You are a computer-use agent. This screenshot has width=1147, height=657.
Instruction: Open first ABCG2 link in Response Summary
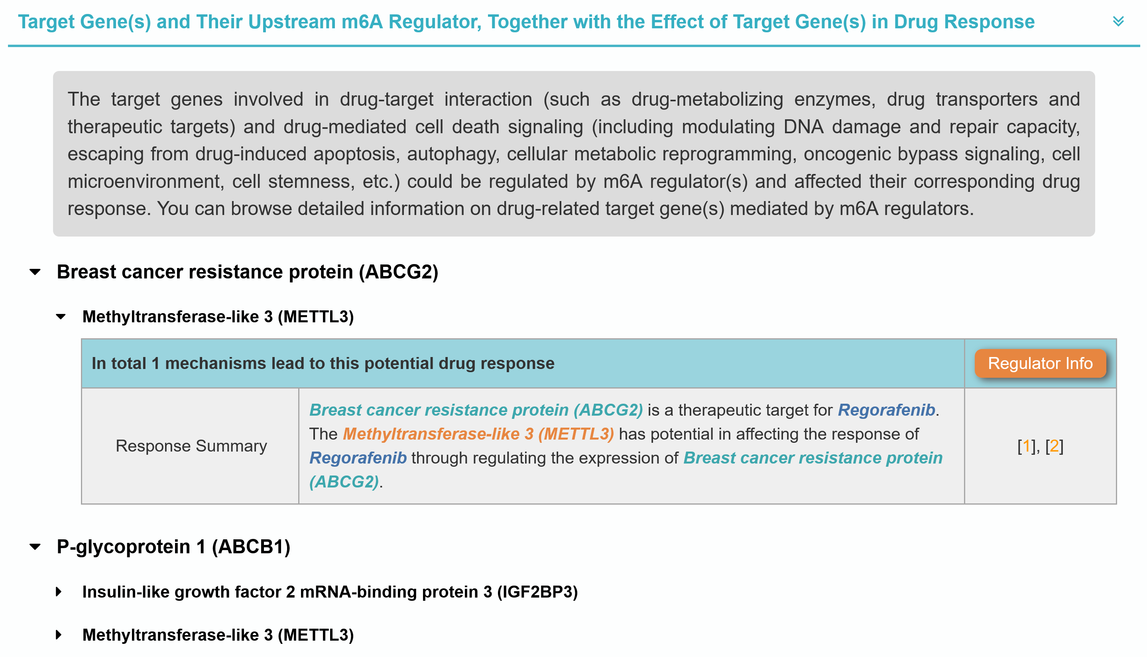coord(476,410)
